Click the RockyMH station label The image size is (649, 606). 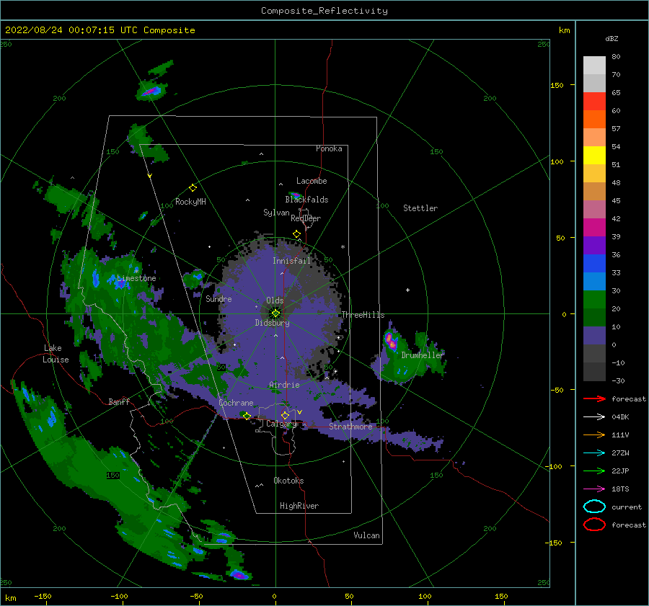click(x=190, y=202)
